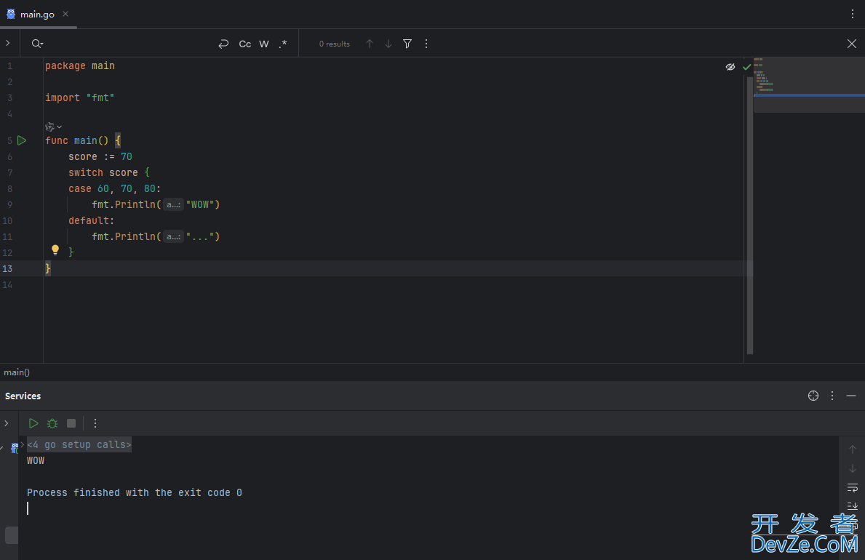This screenshot has width=865, height=560.
Task: Stop the running process
Action: [71, 423]
